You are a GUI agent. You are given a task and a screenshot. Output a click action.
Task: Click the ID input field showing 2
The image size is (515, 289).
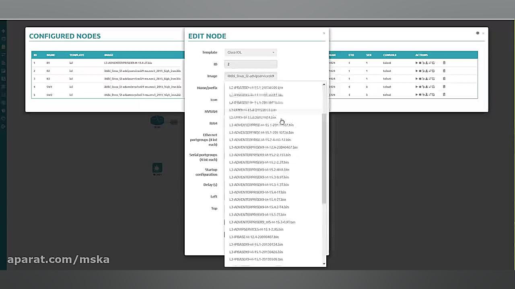pyautogui.click(x=250, y=64)
